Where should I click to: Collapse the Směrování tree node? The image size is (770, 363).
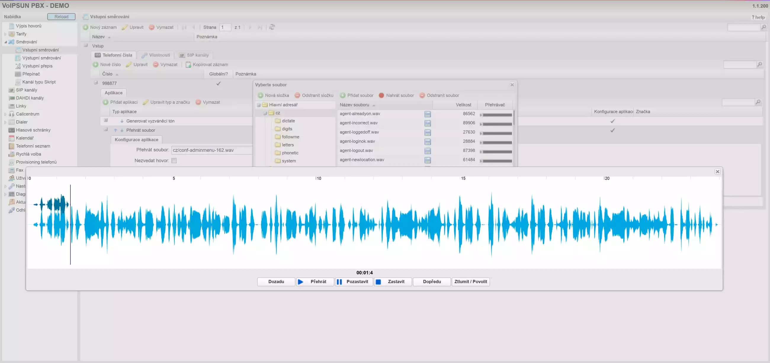click(x=5, y=42)
